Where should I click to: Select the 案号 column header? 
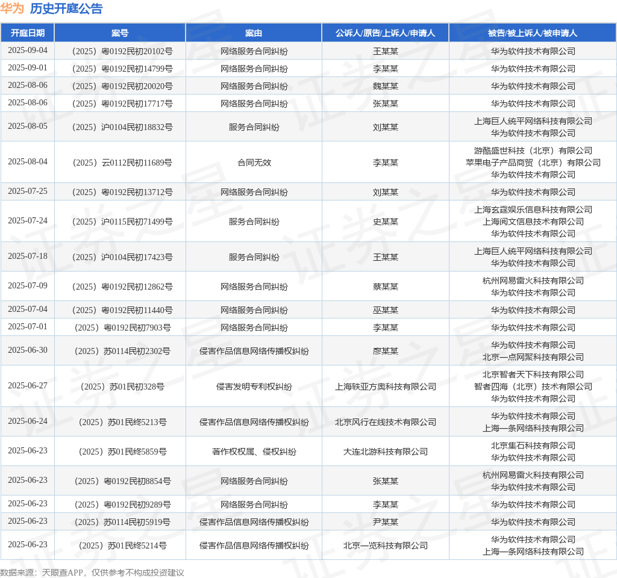coord(120,33)
